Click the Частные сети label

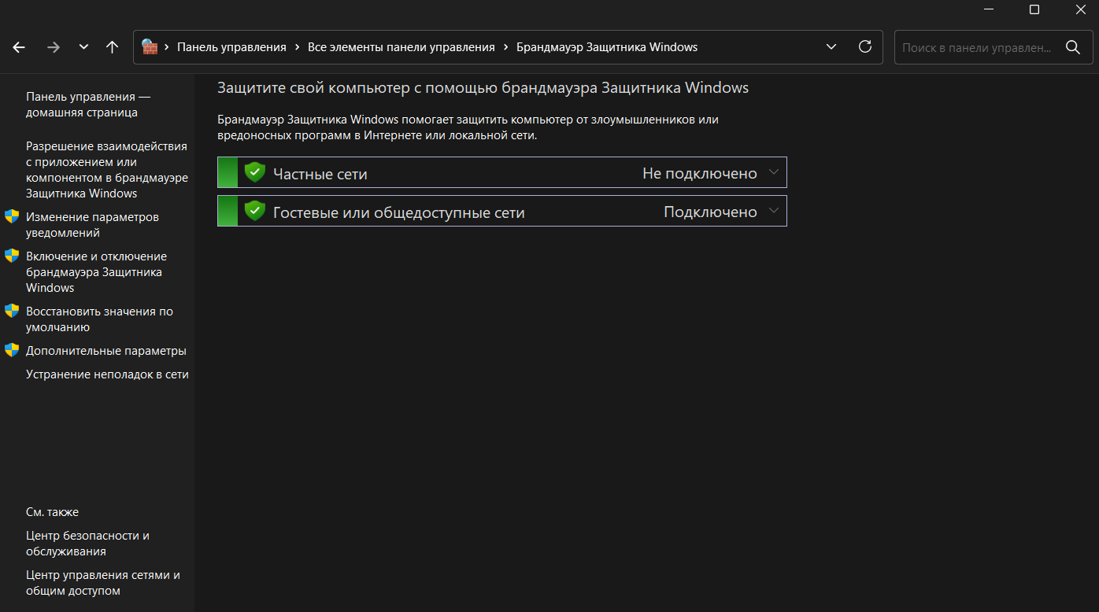point(320,174)
